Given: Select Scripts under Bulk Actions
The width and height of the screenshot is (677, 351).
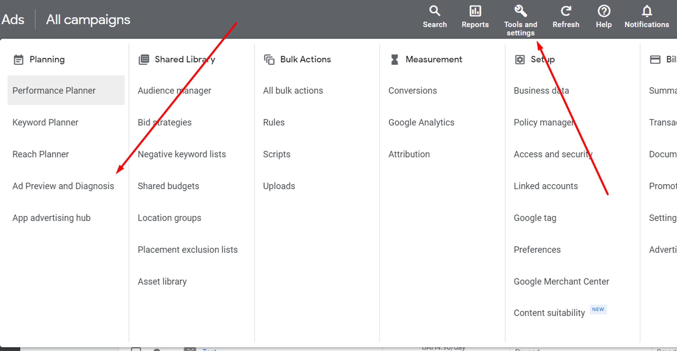Looking at the screenshot, I should 276,154.
